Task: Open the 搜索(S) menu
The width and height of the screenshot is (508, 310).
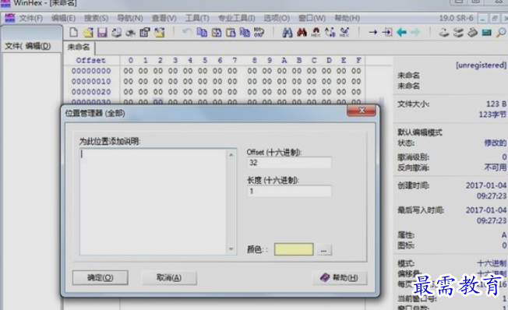Action: tap(96, 18)
